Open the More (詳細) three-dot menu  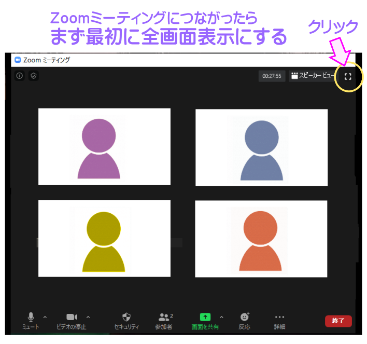pos(279,321)
